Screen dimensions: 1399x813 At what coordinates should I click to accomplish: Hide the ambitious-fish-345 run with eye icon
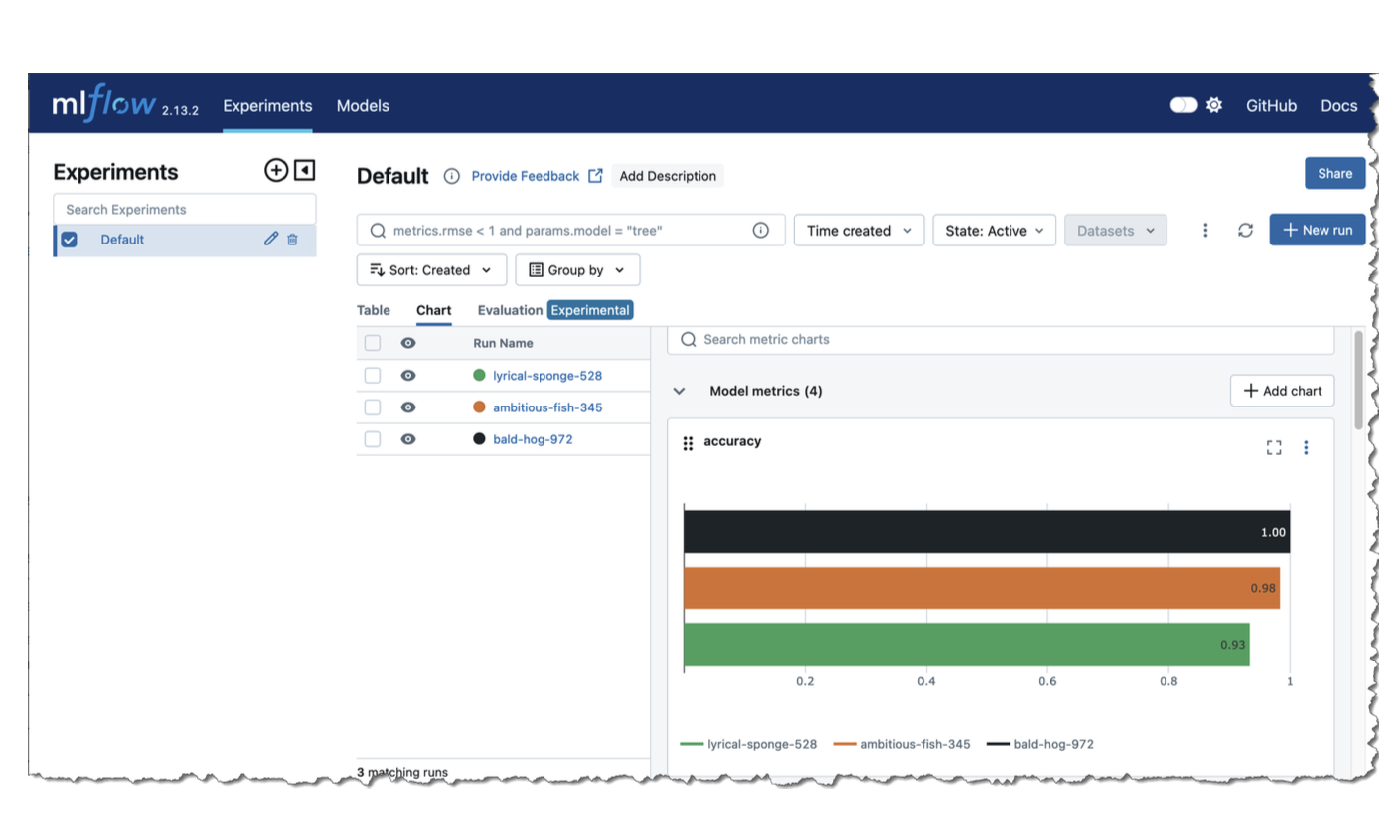(x=408, y=407)
